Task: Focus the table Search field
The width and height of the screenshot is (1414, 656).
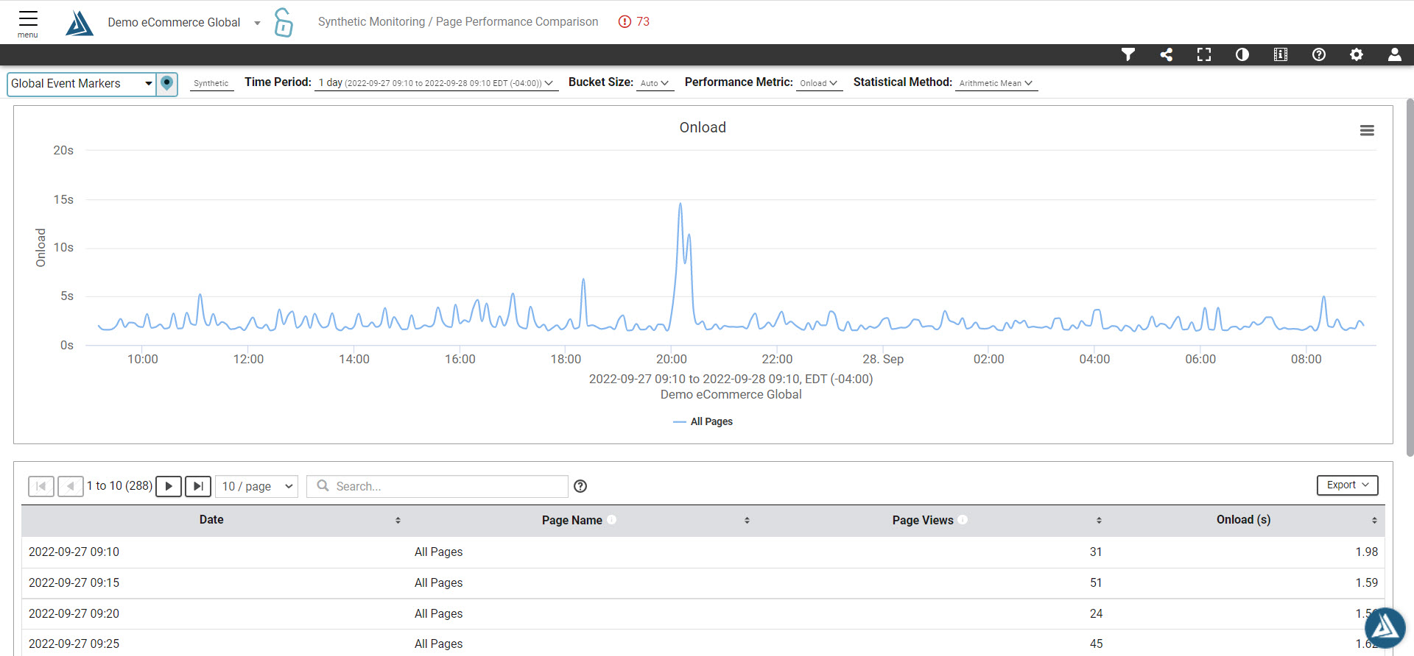Action: point(437,486)
